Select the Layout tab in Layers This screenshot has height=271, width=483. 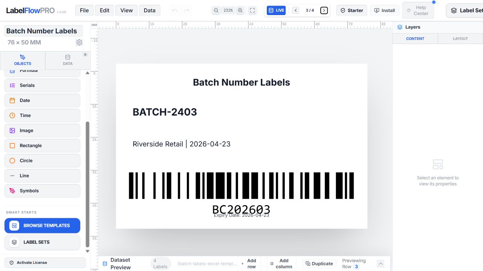point(460,38)
